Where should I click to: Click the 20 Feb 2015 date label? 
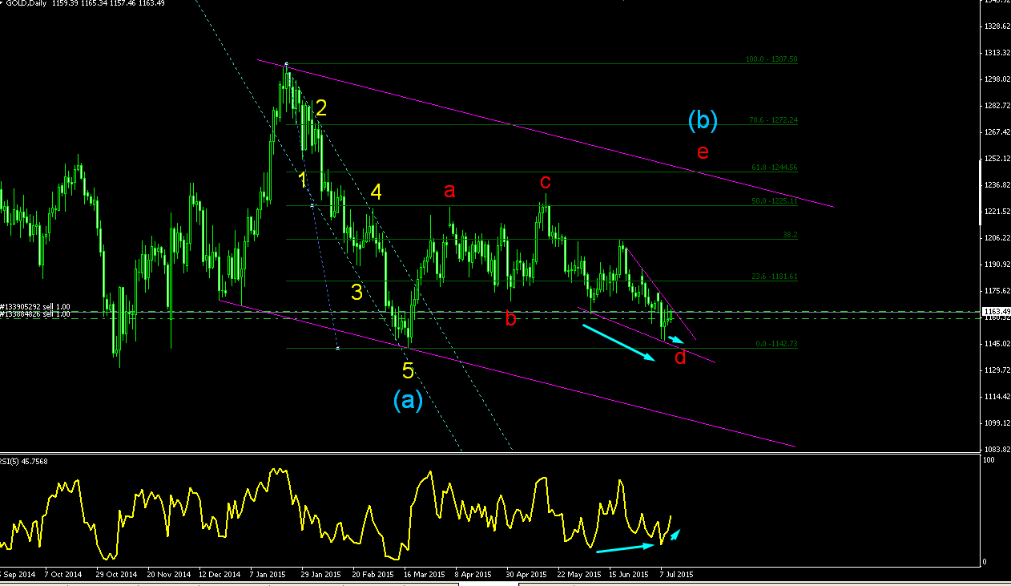click(x=373, y=575)
